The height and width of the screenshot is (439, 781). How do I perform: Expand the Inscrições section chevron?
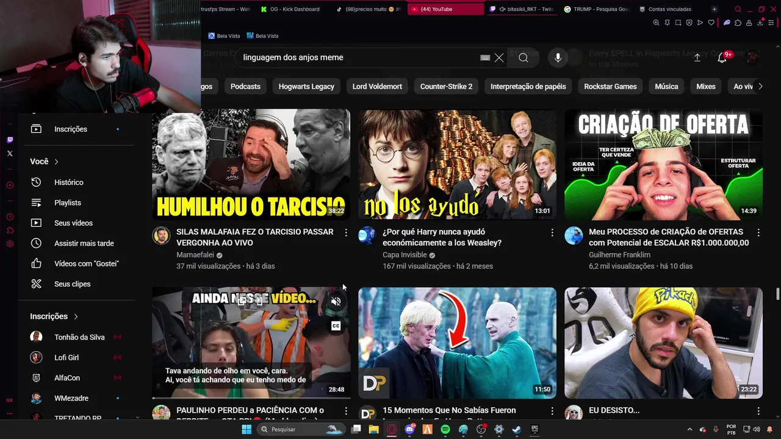(x=76, y=316)
